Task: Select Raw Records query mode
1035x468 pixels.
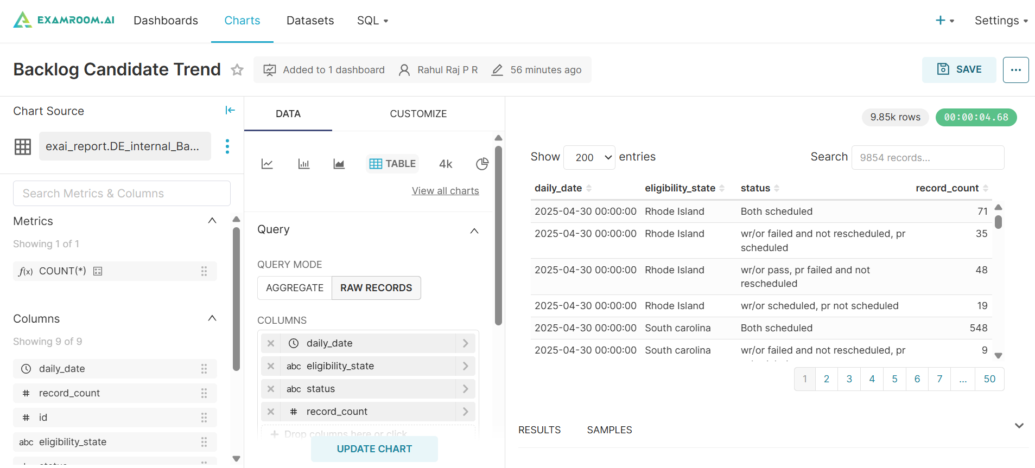Action: [x=376, y=288]
